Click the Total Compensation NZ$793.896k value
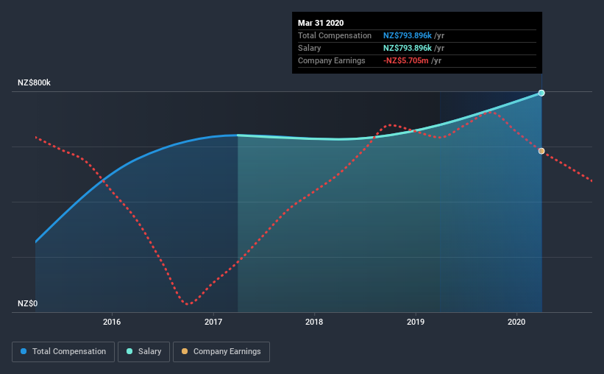This screenshot has width=604, height=374. click(x=407, y=35)
